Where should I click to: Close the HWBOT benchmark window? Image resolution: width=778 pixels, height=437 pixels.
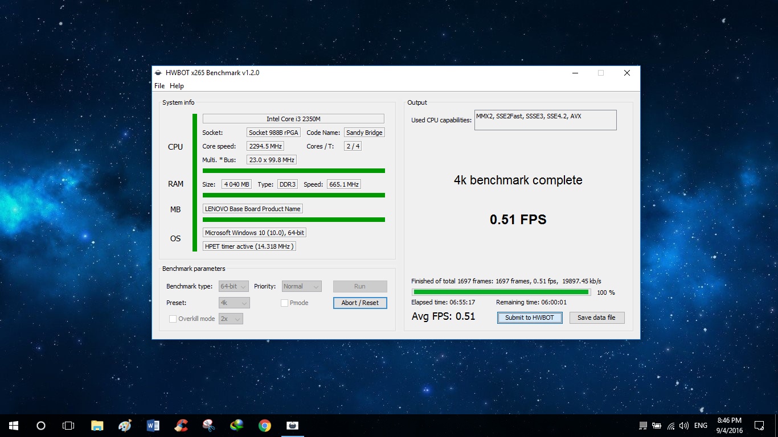(x=627, y=73)
